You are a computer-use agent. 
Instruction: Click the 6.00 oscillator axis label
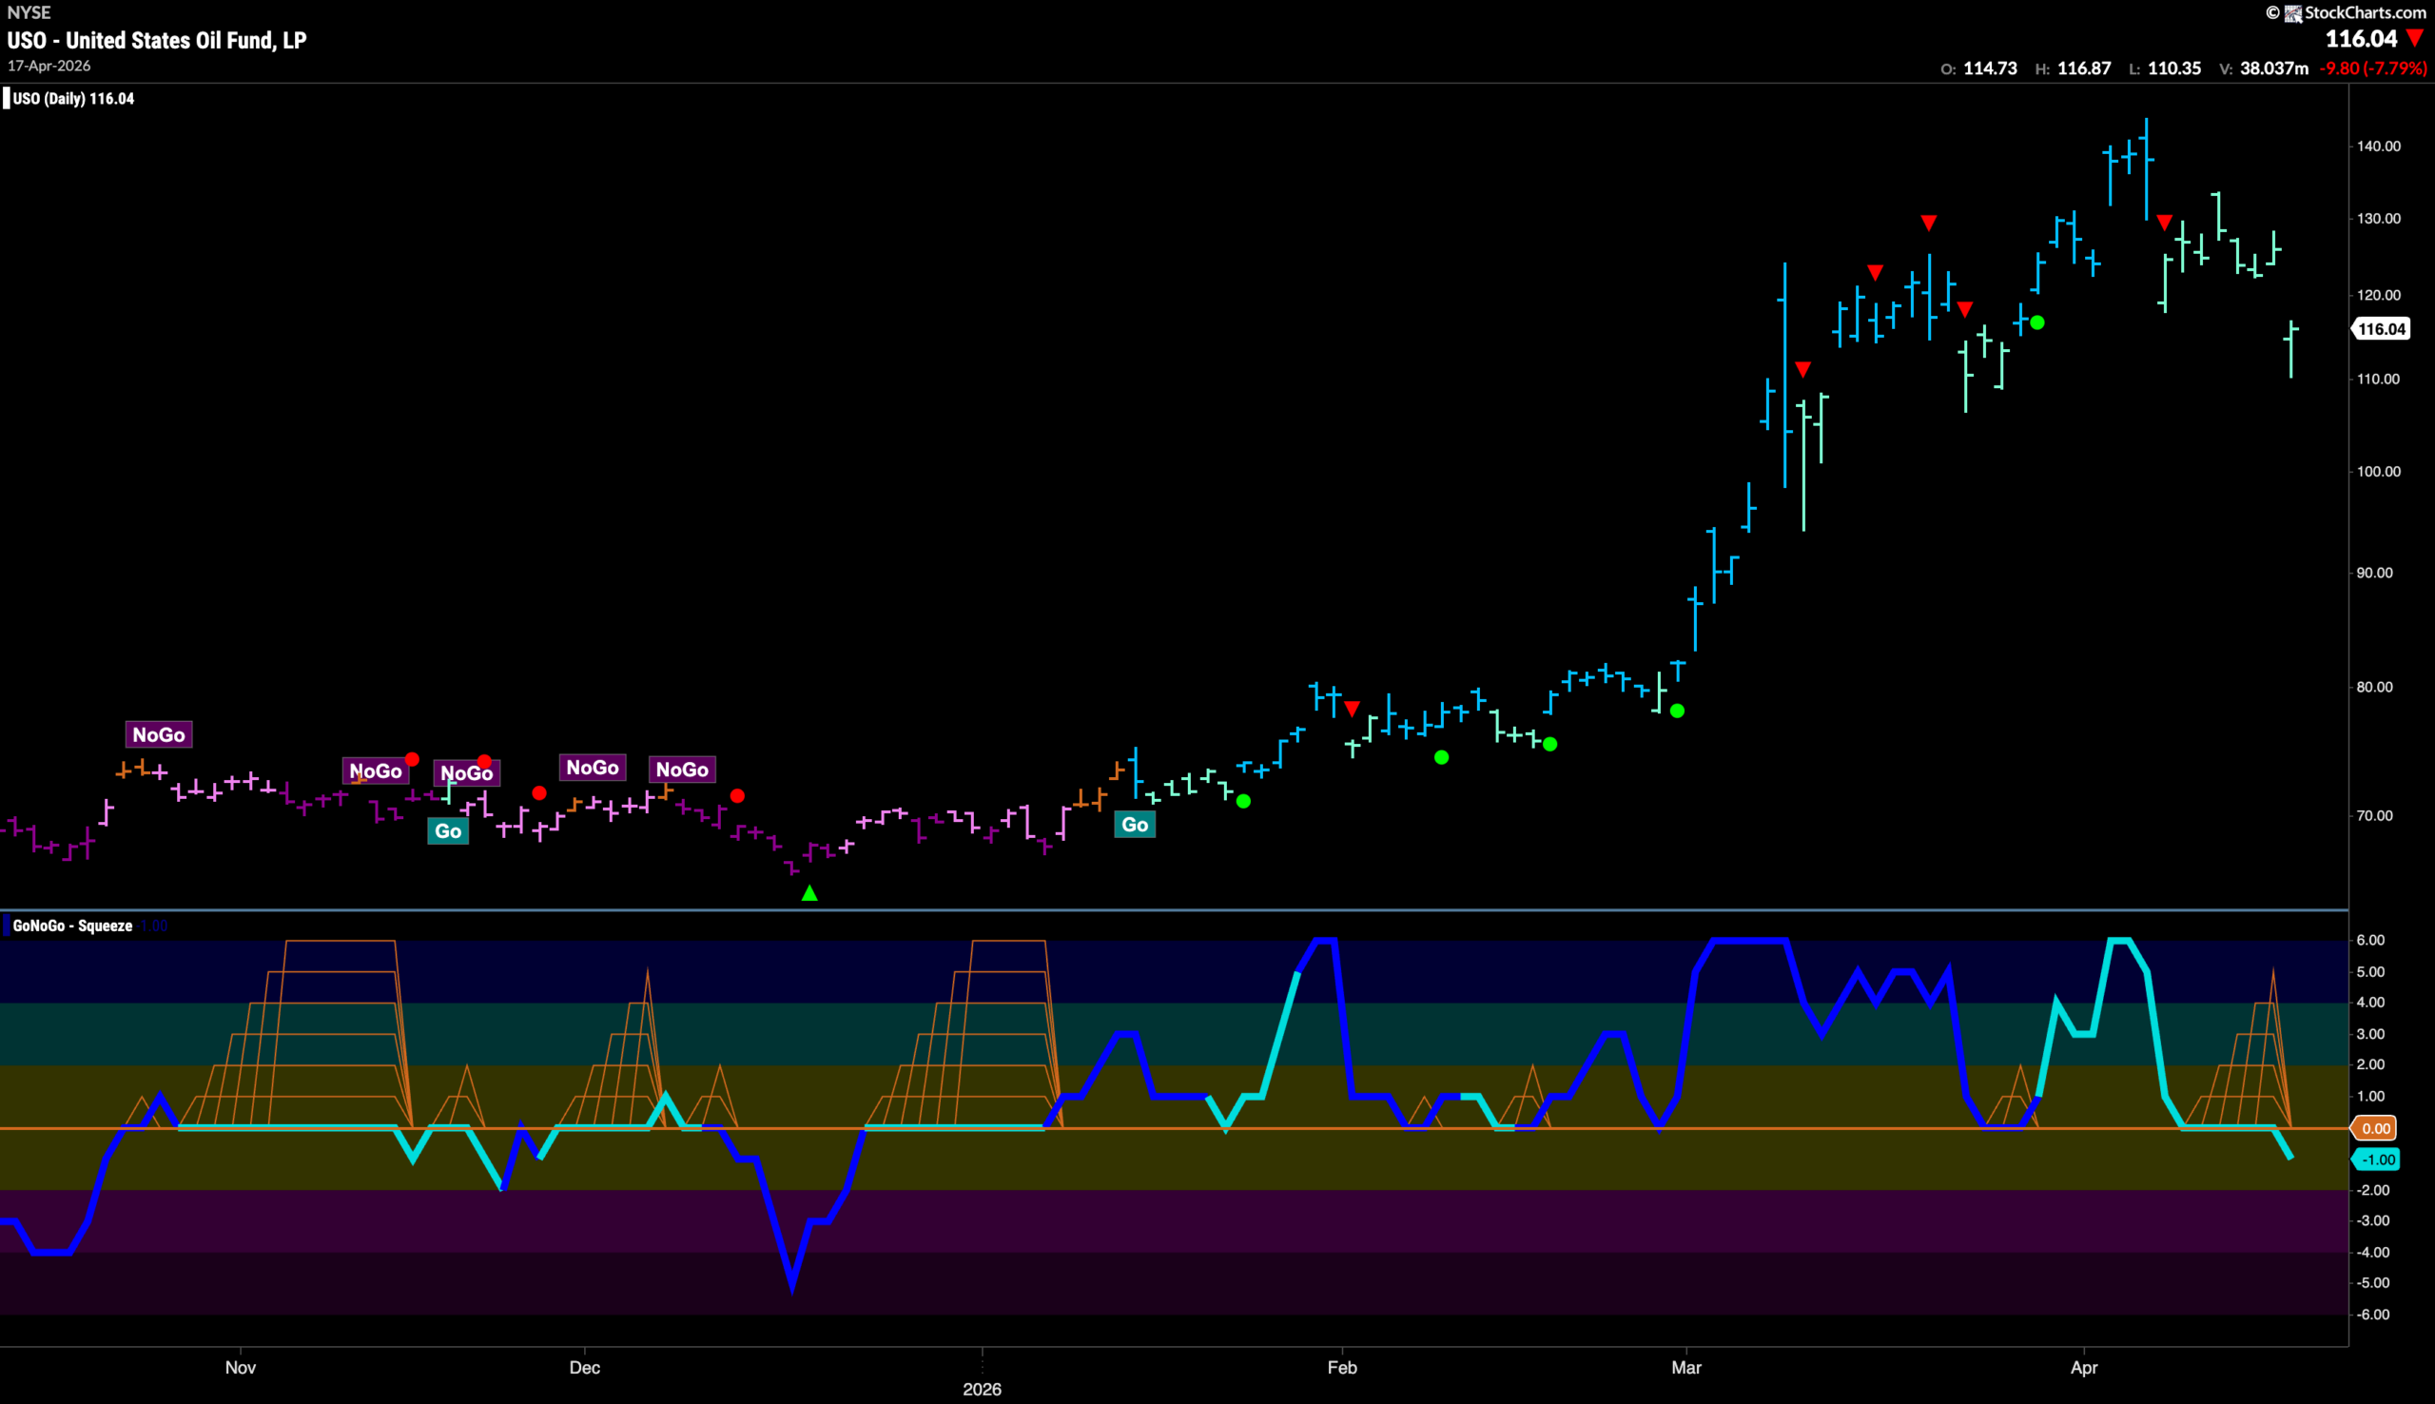click(x=2370, y=940)
